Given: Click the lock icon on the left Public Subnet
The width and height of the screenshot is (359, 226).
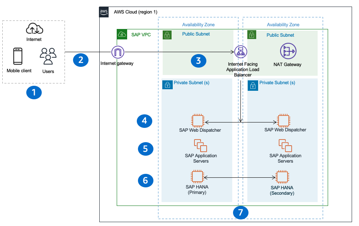Looking at the screenshot, I should pyautogui.click(x=167, y=35).
